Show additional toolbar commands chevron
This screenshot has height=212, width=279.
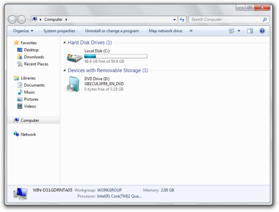[191, 31]
